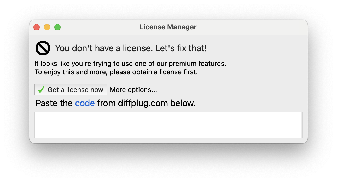337x182 pixels.
Task: Click the prohibited no-license circle icon
Action: pyautogui.click(x=43, y=48)
